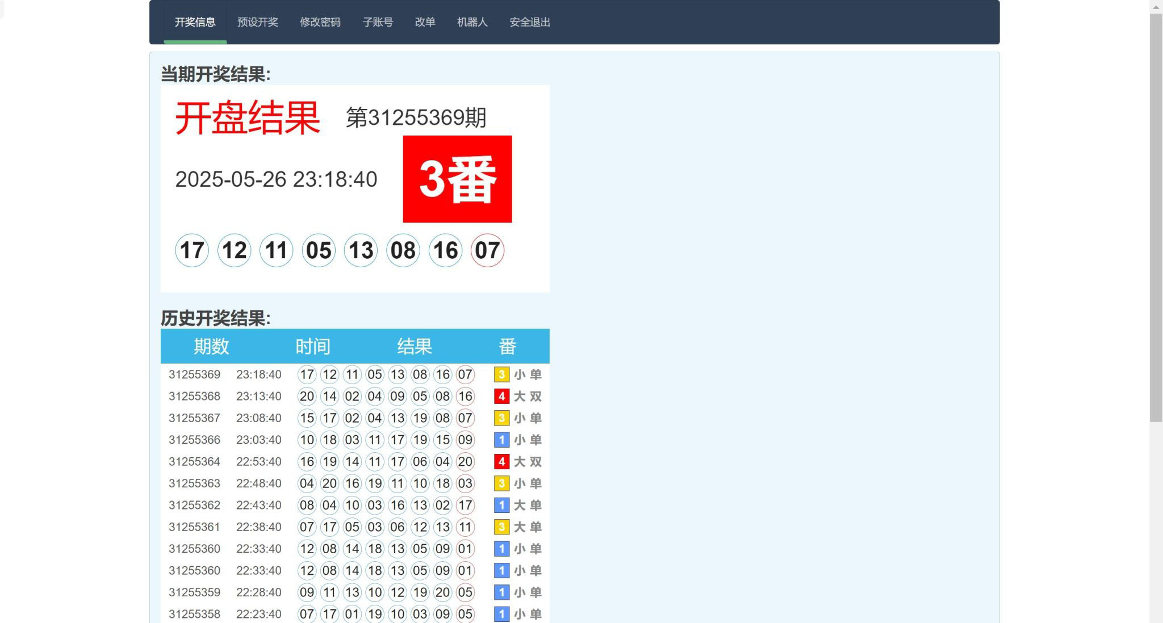The width and height of the screenshot is (1163, 623).
Task: Open the 修改密码 page
Action: click(320, 23)
